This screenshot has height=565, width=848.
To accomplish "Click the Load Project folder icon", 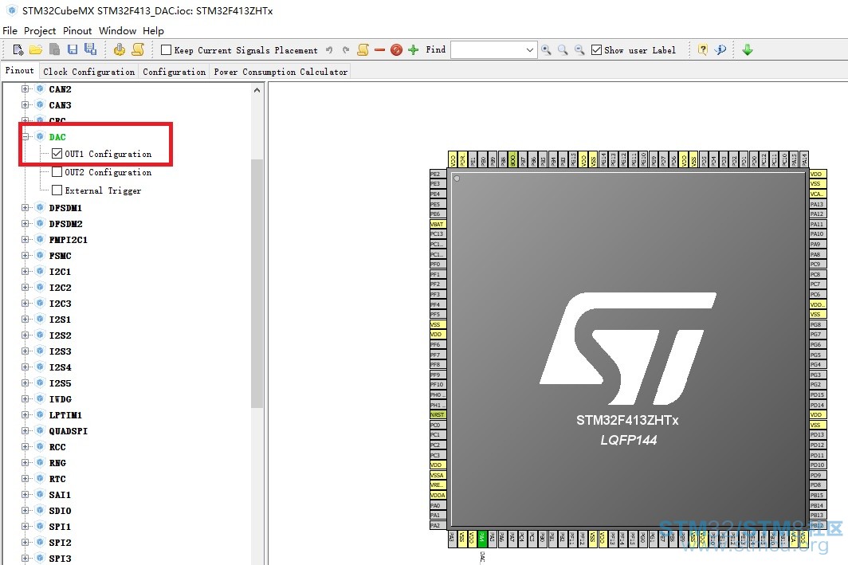I will 36,49.
